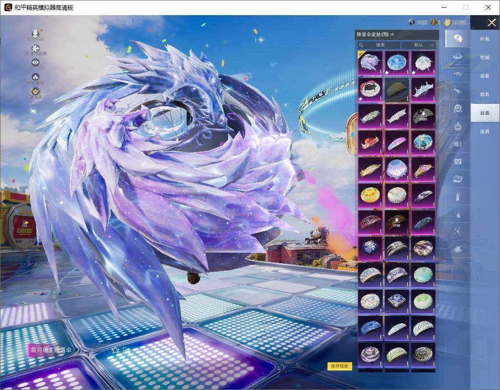Screen dimensions: 500x390
Task: Open the card face category icon
Action: (x=458, y=161)
